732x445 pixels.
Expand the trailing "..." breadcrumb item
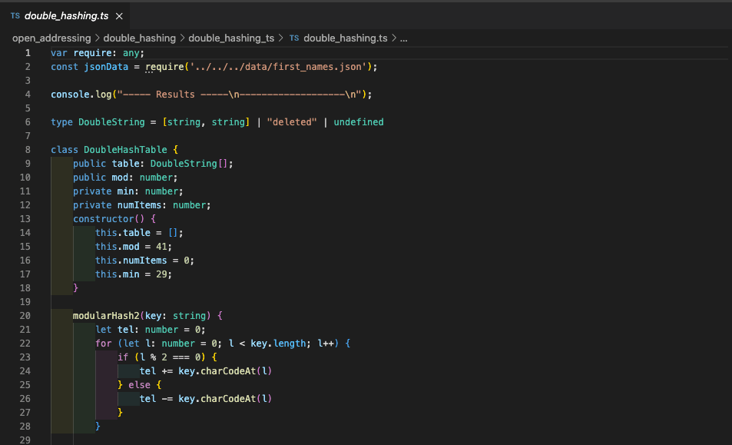[x=403, y=38]
